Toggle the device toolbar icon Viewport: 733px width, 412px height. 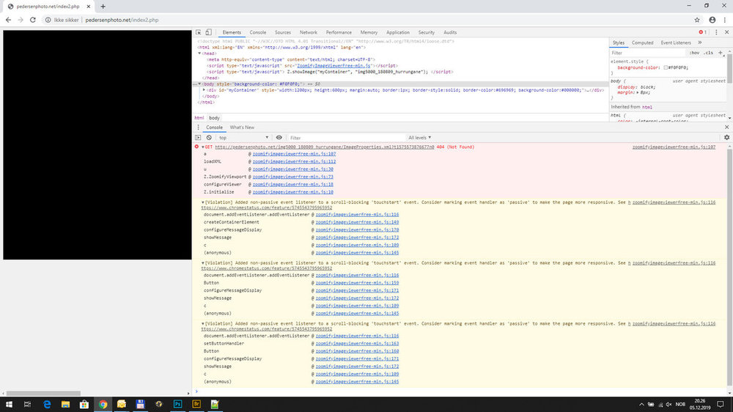pyautogui.click(x=208, y=32)
